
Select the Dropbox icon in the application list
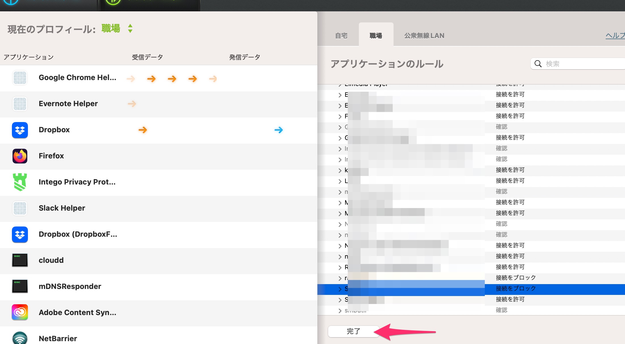[x=20, y=130]
